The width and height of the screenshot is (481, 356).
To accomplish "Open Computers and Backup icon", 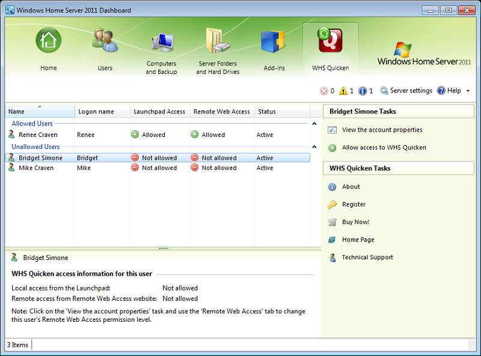I will click(162, 42).
